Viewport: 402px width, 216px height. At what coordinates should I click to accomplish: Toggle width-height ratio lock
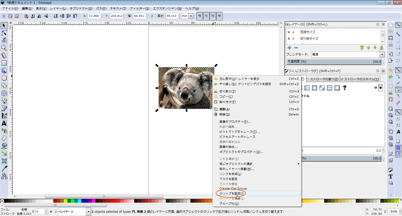[x=152, y=16]
